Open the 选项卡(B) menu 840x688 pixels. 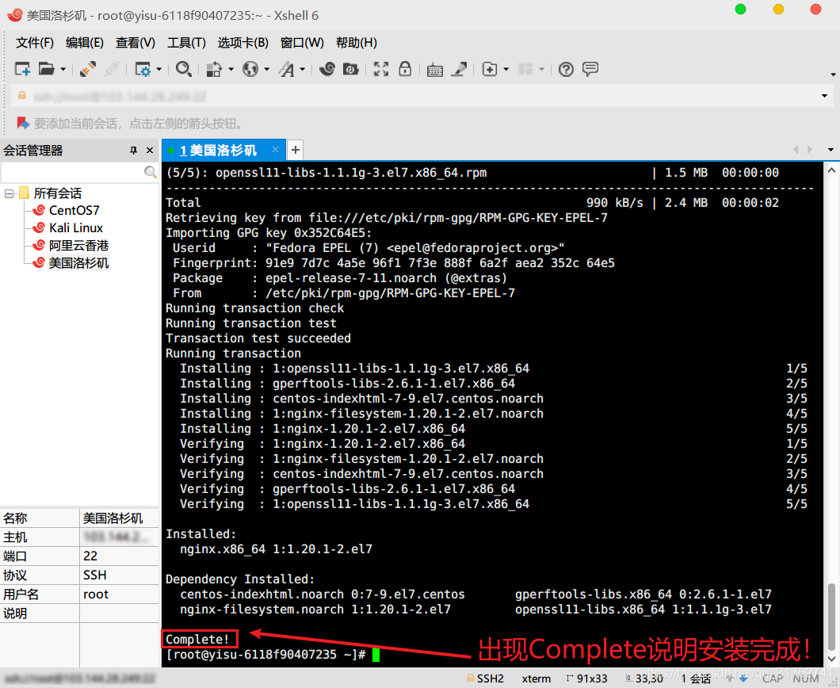[242, 43]
